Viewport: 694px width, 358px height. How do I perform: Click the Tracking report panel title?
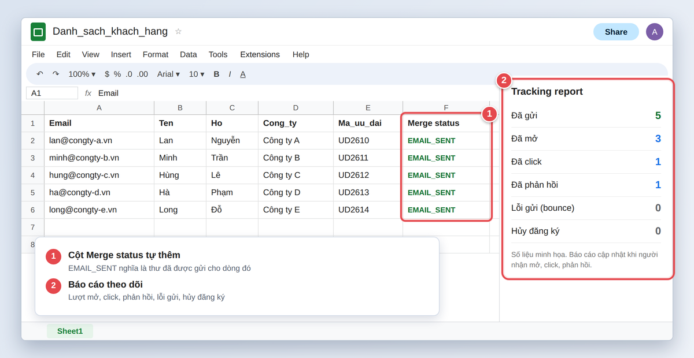point(547,91)
